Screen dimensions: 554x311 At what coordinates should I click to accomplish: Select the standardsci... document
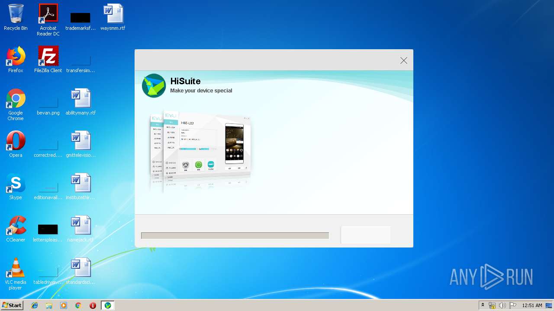coord(81,271)
